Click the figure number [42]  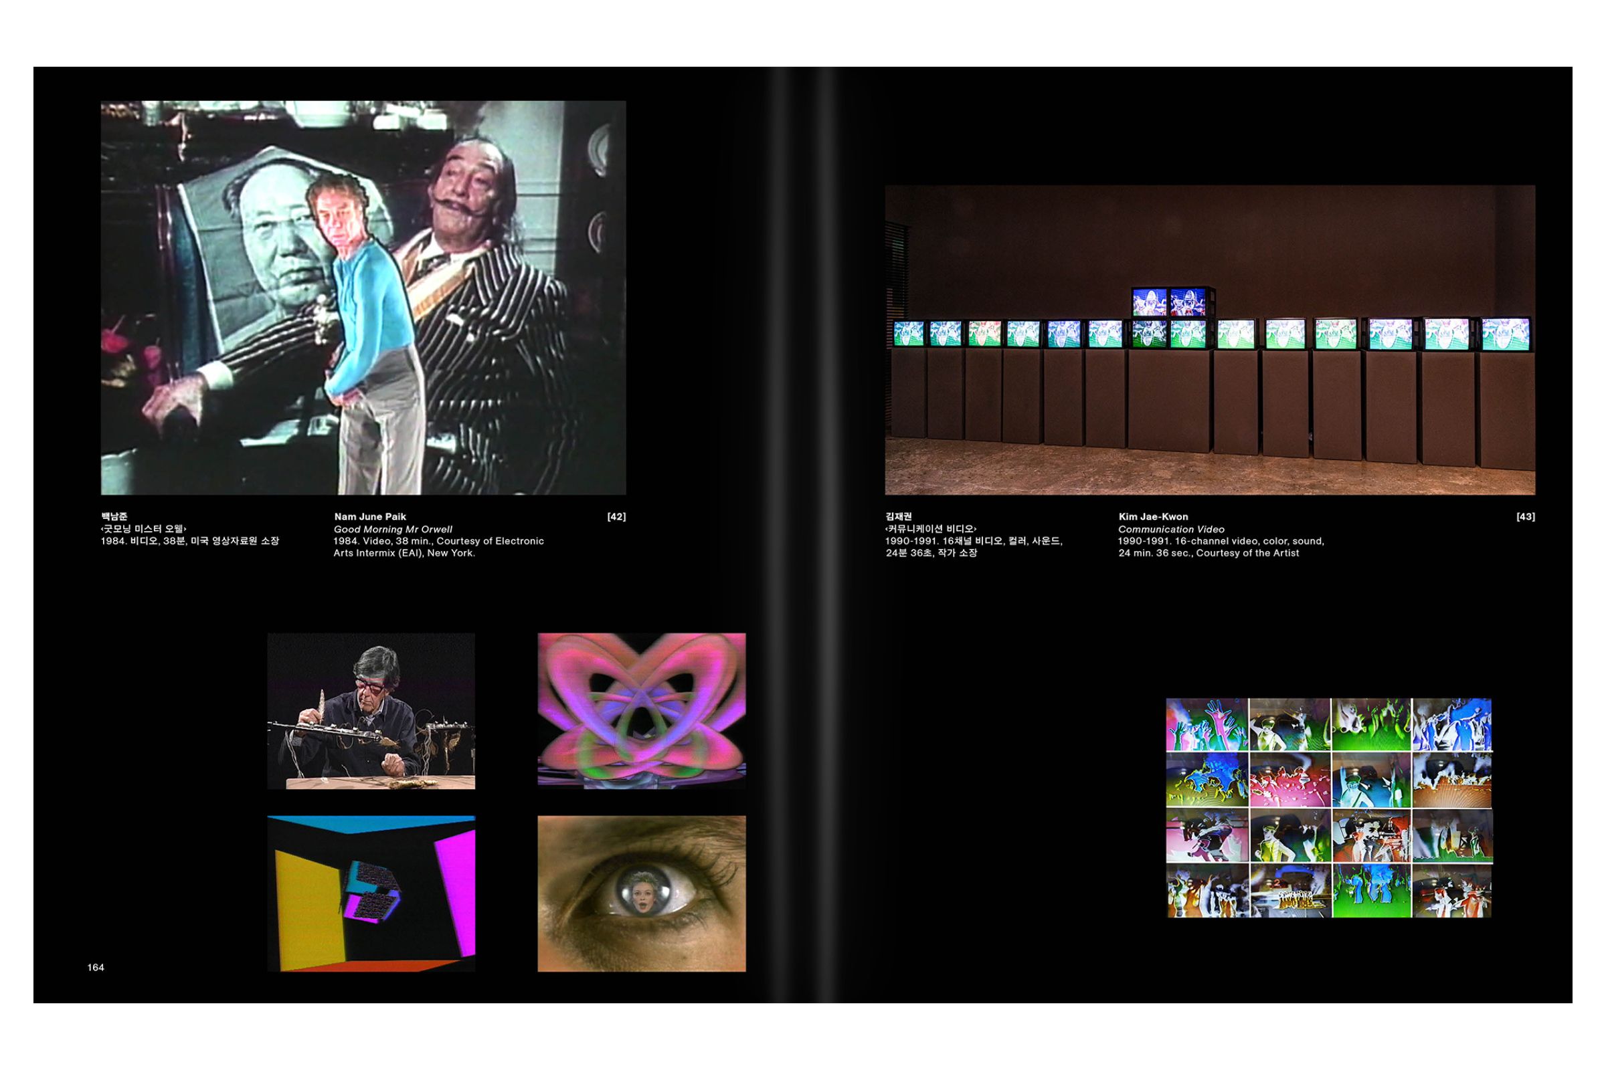[616, 516]
